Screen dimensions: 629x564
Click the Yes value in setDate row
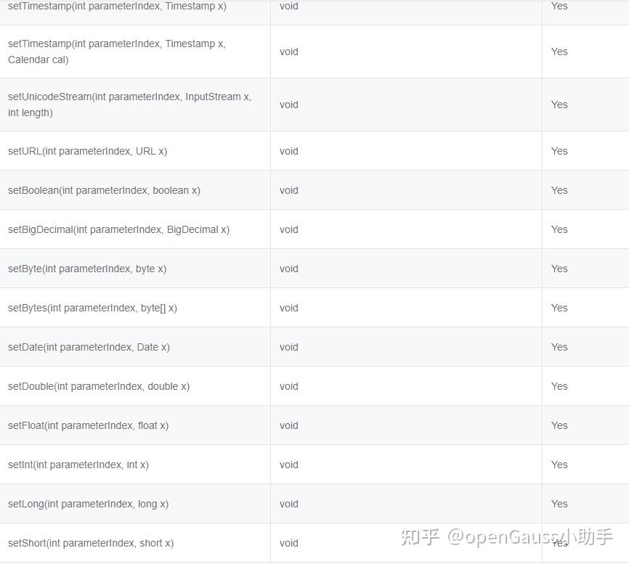point(559,347)
